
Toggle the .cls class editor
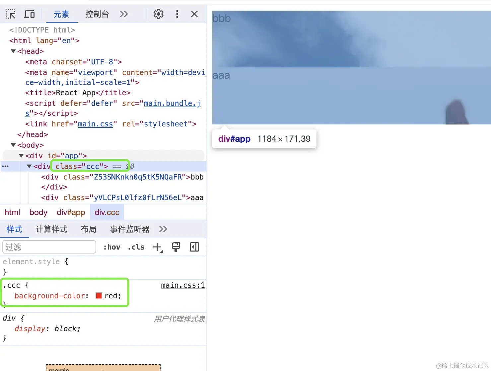(136, 247)
